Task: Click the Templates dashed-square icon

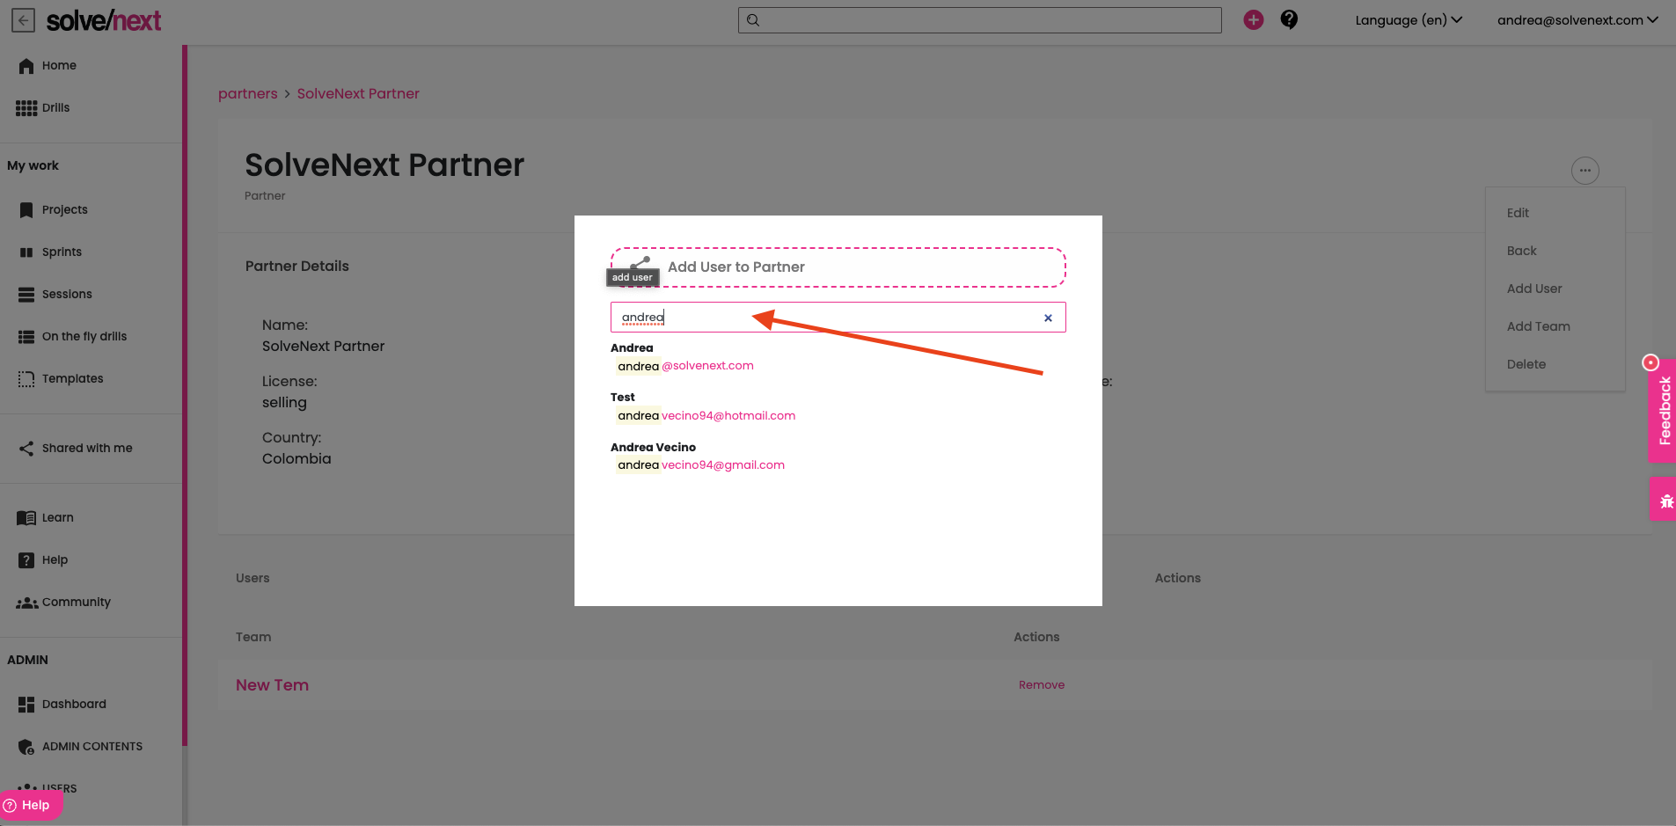Action: [x=26, y=379]
